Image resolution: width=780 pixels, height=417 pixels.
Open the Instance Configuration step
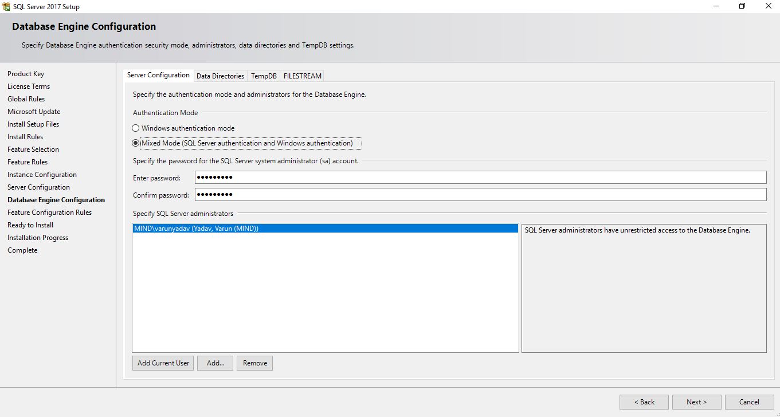click(42, 174)
